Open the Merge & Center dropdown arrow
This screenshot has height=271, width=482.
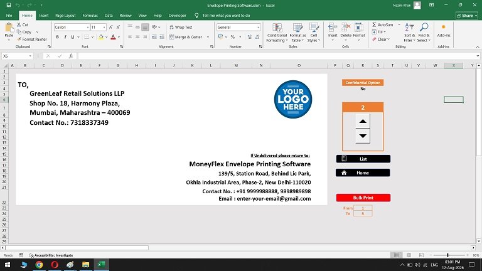(208, 37)
